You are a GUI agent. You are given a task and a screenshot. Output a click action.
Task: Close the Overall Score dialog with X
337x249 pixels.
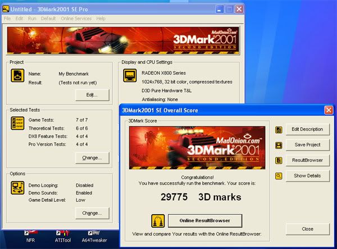pyautogui.click(x=329, y=110)
